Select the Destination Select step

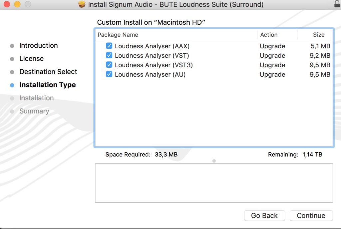pos(48,72)
